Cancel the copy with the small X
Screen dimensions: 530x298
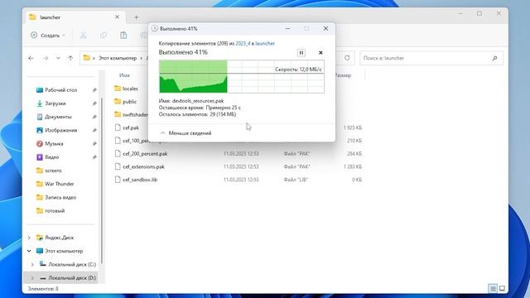coord(320,53)
